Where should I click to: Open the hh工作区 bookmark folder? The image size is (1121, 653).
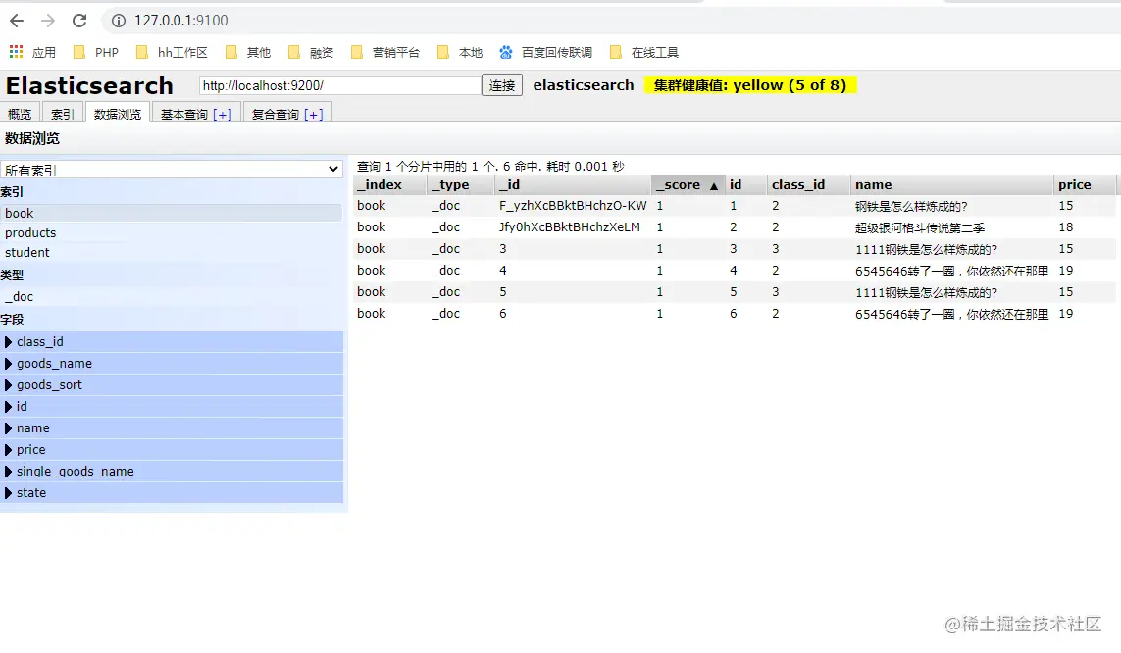[x=172, y=52]
